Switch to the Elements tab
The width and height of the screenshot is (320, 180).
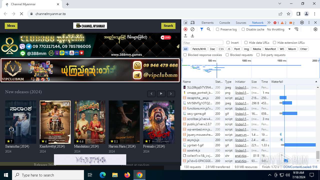click(207, 23)
